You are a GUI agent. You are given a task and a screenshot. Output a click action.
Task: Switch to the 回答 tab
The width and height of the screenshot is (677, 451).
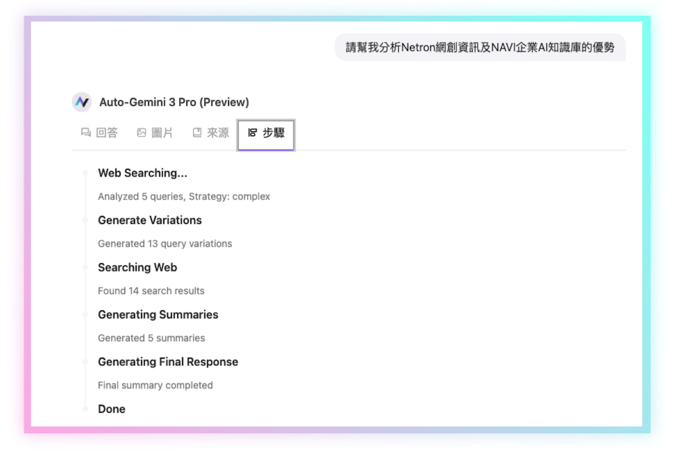(106, 133)
